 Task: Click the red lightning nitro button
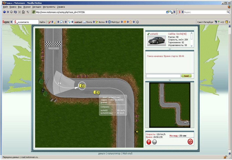pyautogui.click(x=149, y=142)
